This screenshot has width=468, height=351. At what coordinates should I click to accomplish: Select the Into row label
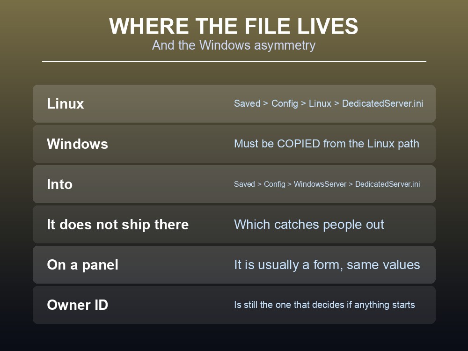(x=60, y=184)
